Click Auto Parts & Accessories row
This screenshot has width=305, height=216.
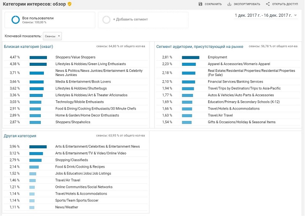tap(228, 95)
